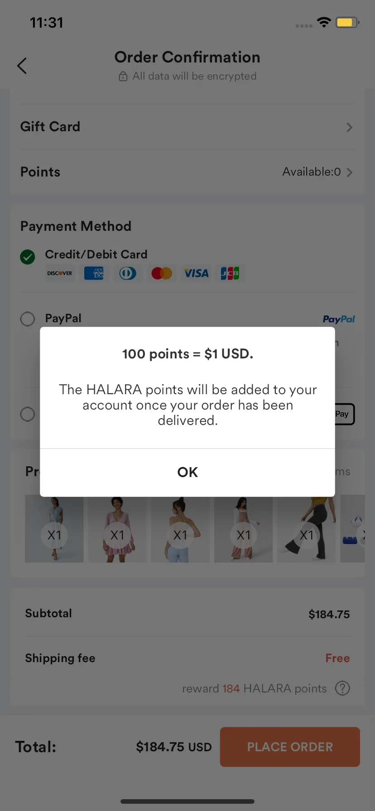Screen dimensions: 375x811
Task: Click the JCB card icon
Action: (x=230, y=273)
